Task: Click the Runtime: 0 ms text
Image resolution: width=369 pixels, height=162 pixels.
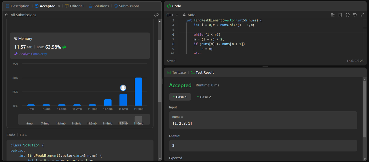Action: tap(207, 85)
